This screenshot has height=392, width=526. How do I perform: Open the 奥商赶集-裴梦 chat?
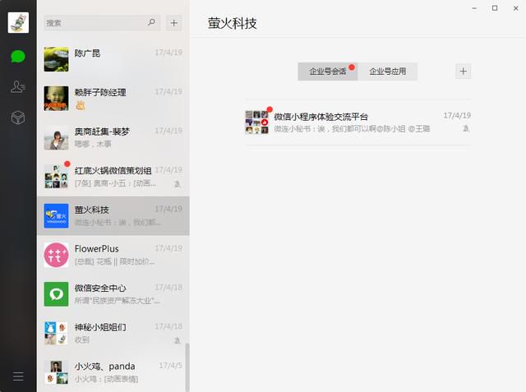[113, 137]
